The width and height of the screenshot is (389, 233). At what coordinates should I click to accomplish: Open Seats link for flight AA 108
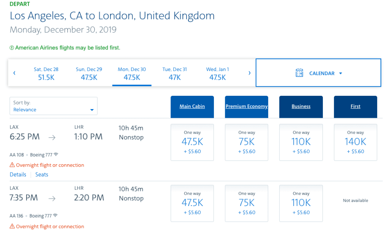[42, 174]
